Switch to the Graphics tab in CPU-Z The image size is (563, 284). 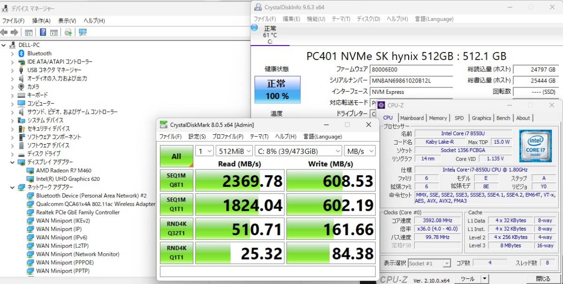481,118
